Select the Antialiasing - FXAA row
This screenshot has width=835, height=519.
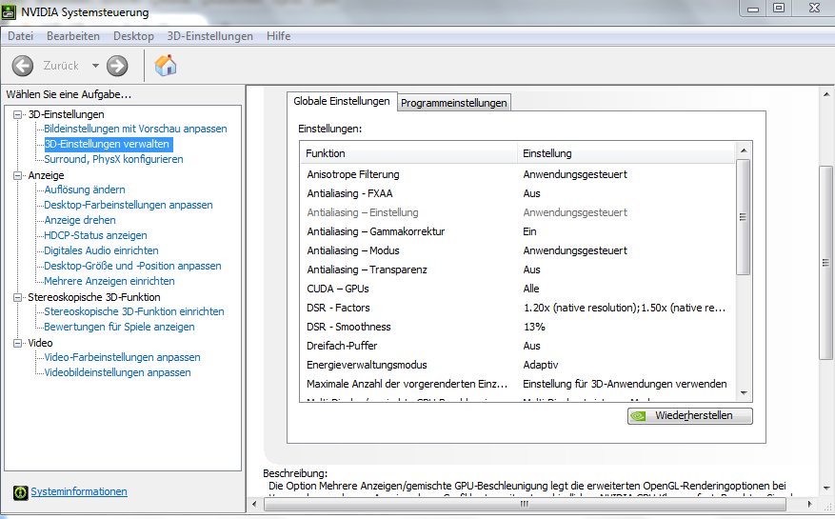tap(517, 193)
